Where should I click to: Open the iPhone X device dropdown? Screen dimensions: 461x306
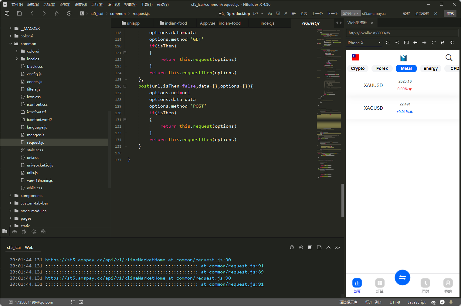click(x=364, y=43)
